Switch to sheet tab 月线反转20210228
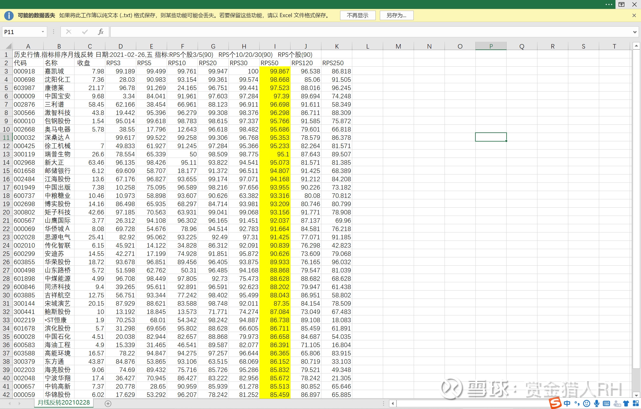 tap(64, 403)
